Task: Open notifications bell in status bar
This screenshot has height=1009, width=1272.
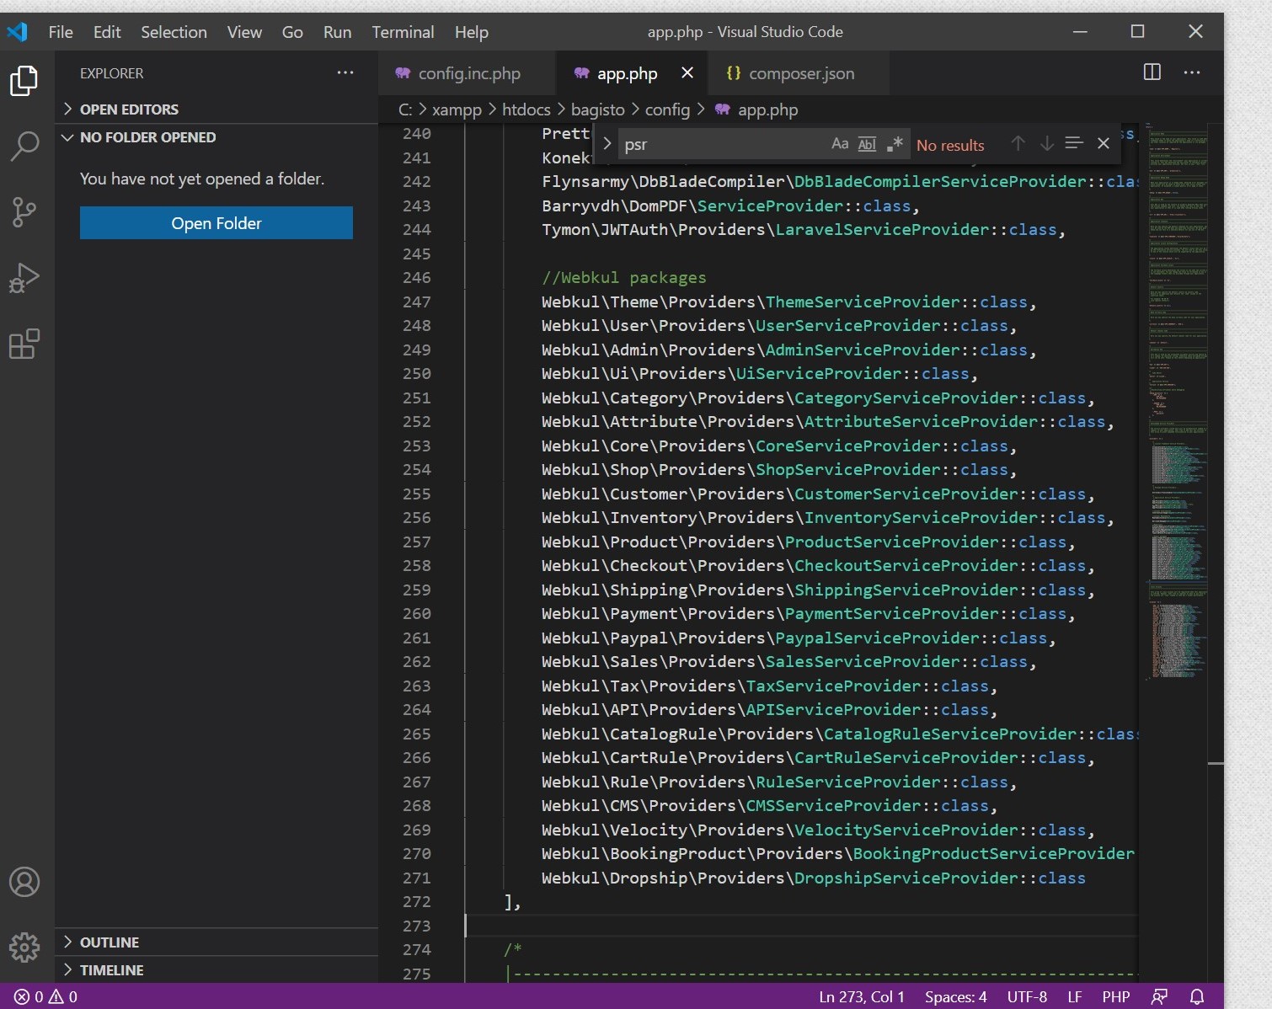Action: pyautogui.click(x=1196, y=996)
